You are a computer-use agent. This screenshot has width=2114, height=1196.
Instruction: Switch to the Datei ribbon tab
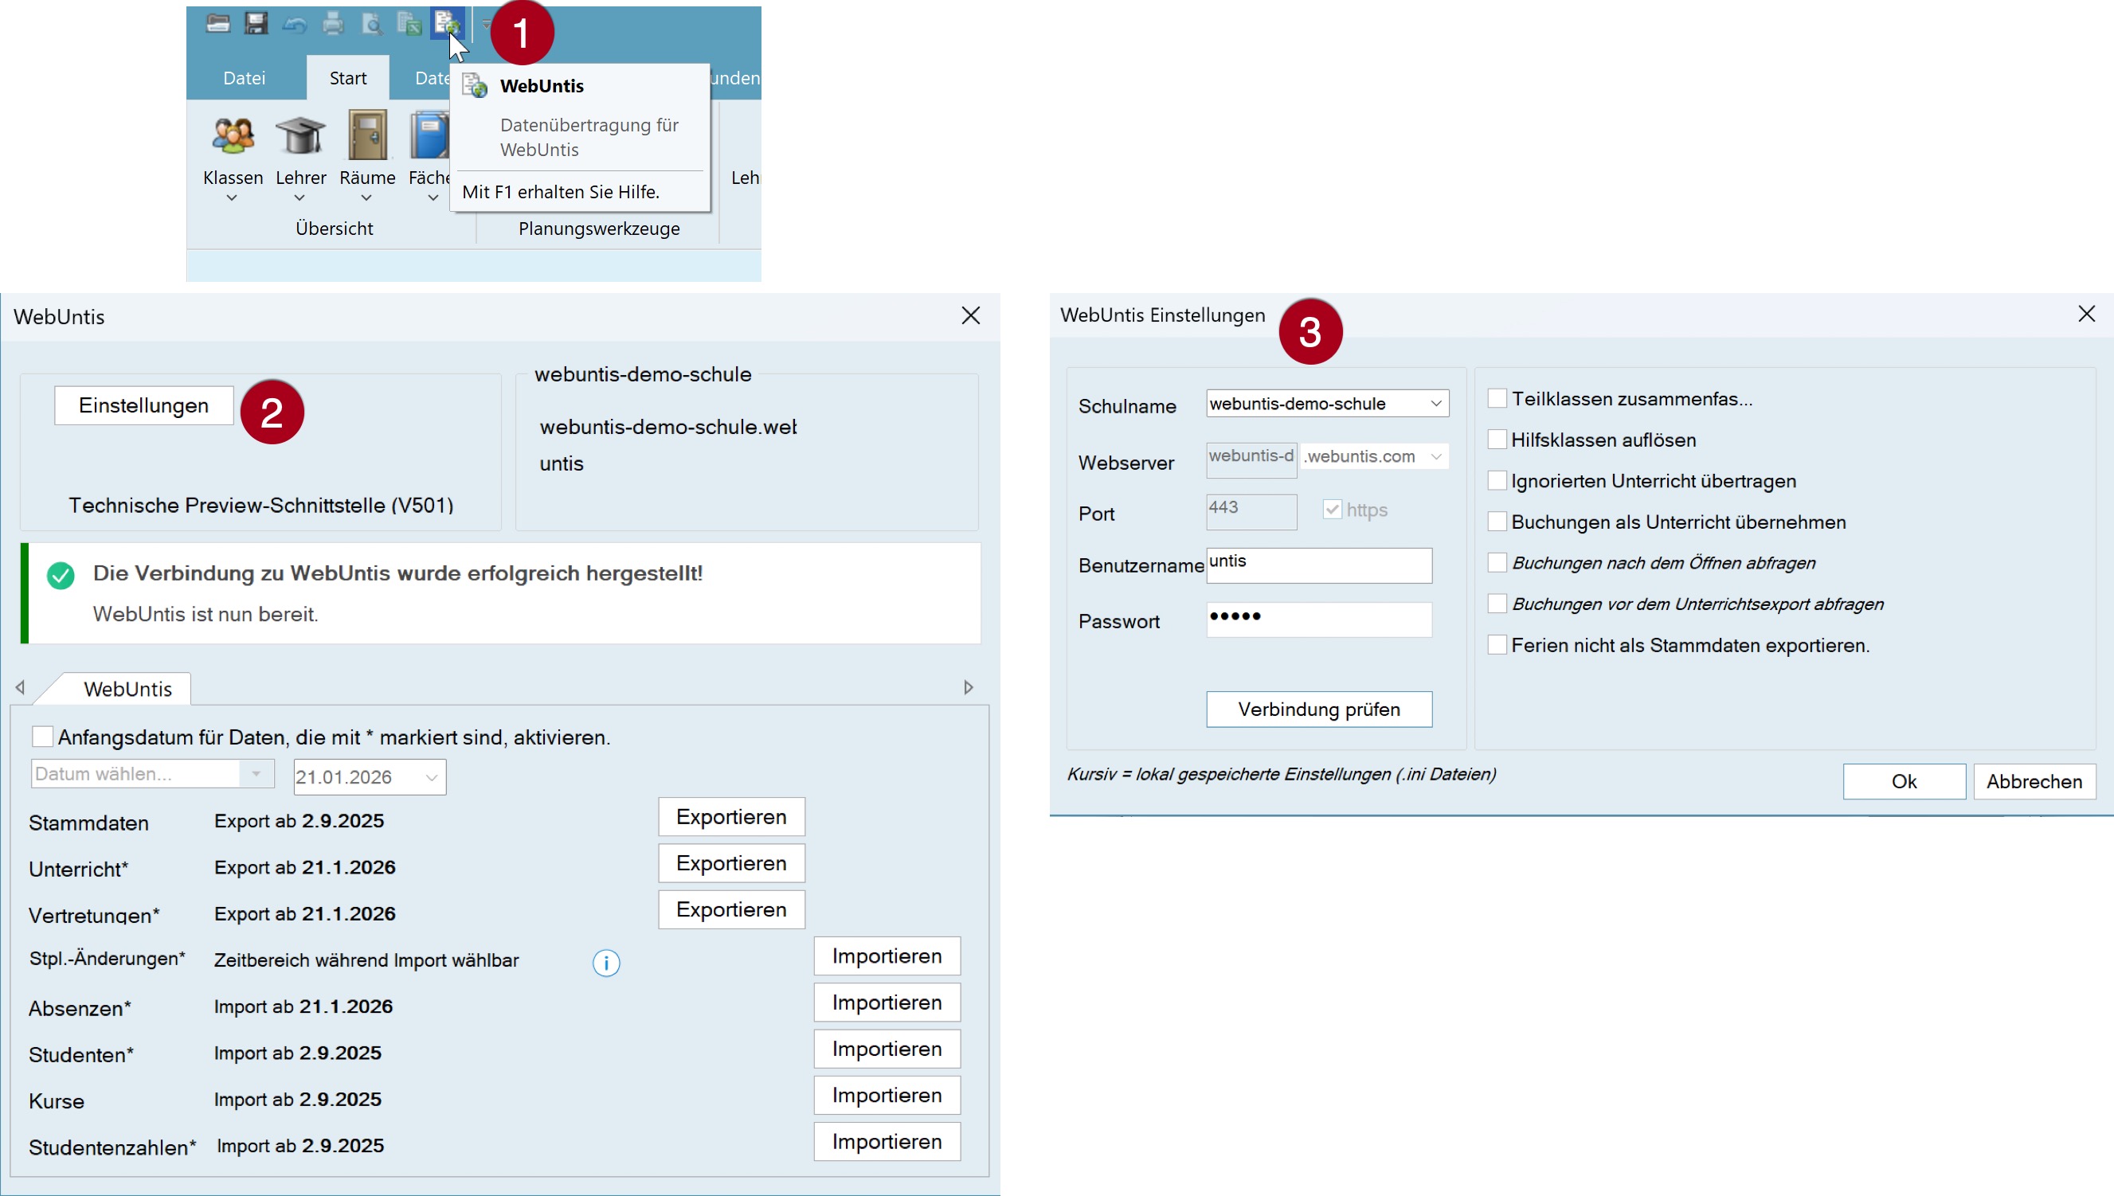[244, 78]
